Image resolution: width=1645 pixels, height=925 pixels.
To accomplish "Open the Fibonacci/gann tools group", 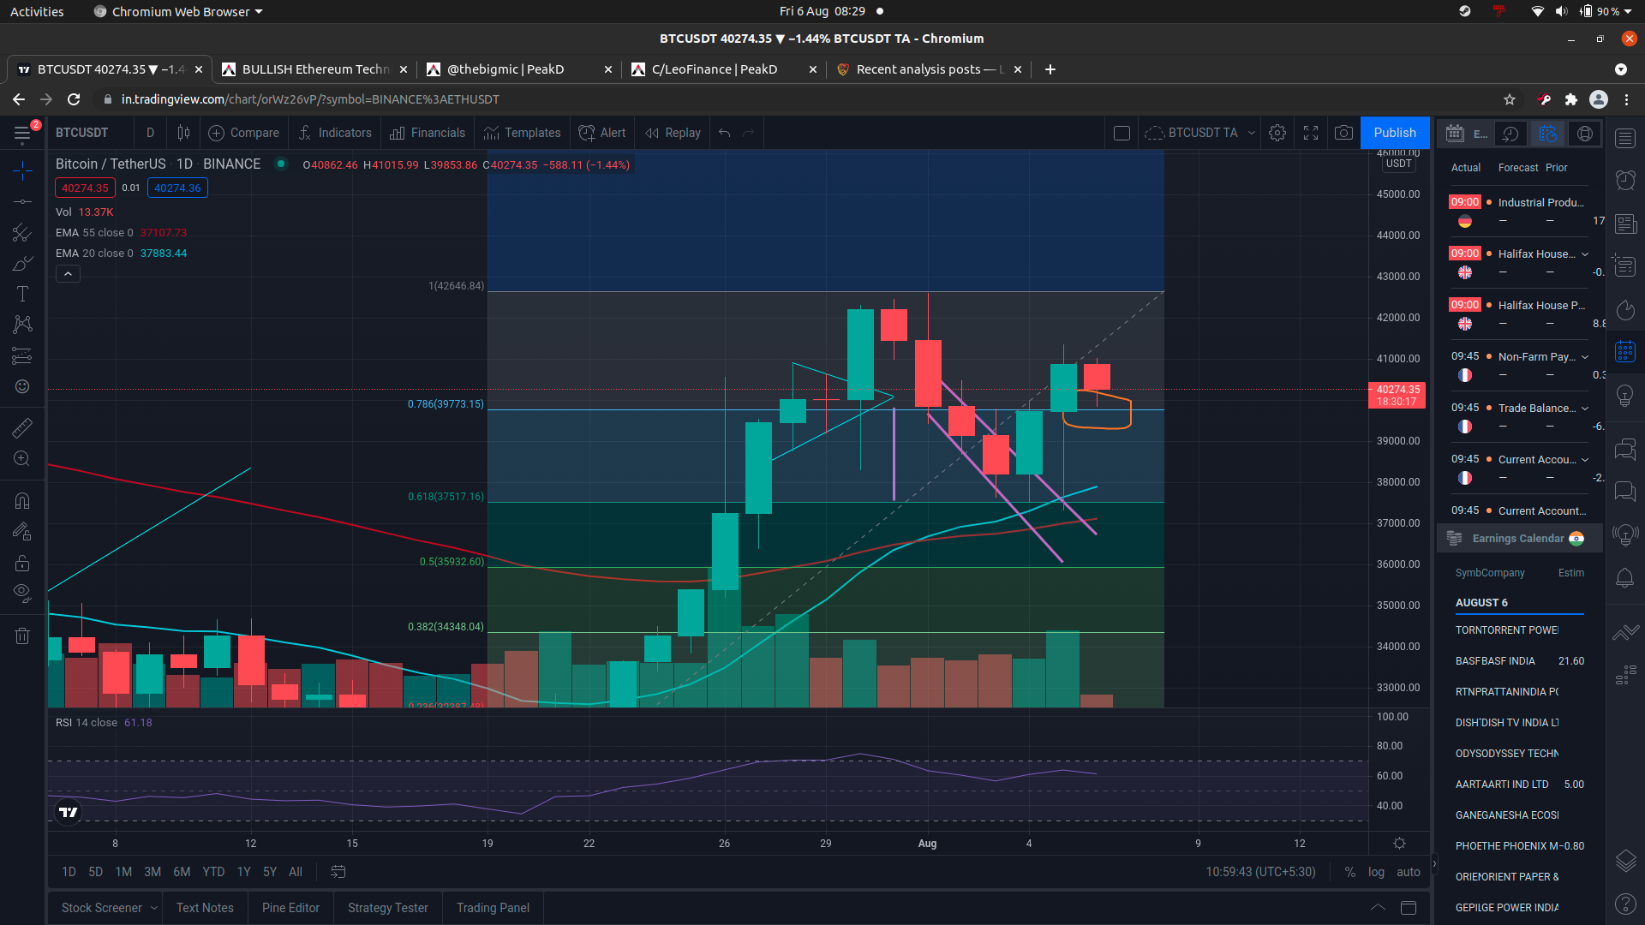I will (x=22, y=233).
